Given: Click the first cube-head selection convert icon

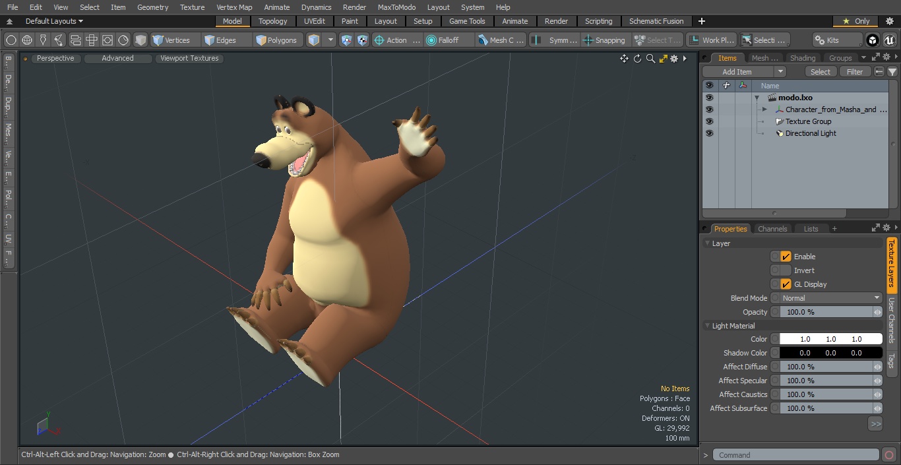Looking at the screenshot, I should [347, 40].
